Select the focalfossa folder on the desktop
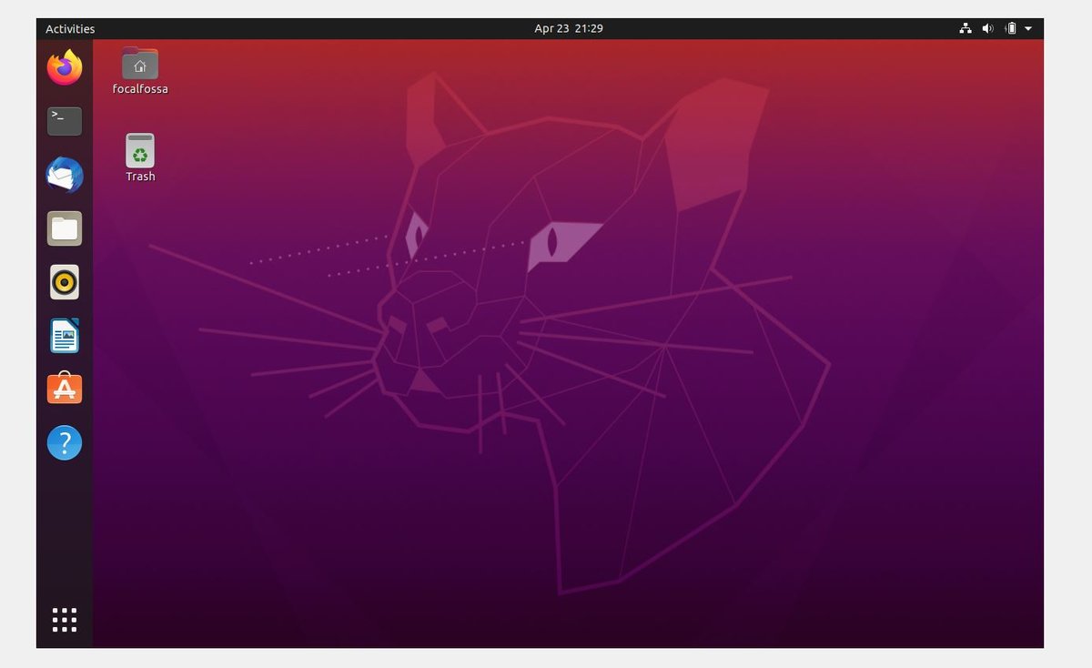This screenshot has height=668, width=1092. coord(139,64)
